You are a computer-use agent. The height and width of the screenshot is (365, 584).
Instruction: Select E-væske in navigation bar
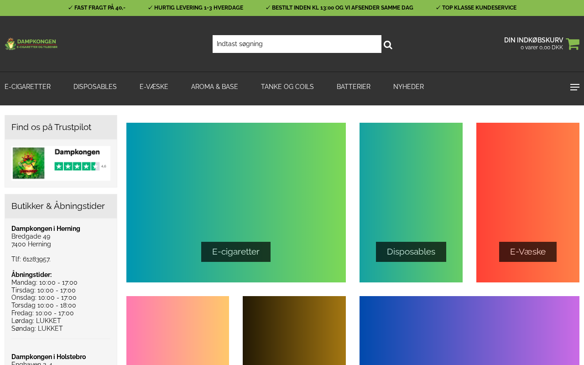pos(154,87)
